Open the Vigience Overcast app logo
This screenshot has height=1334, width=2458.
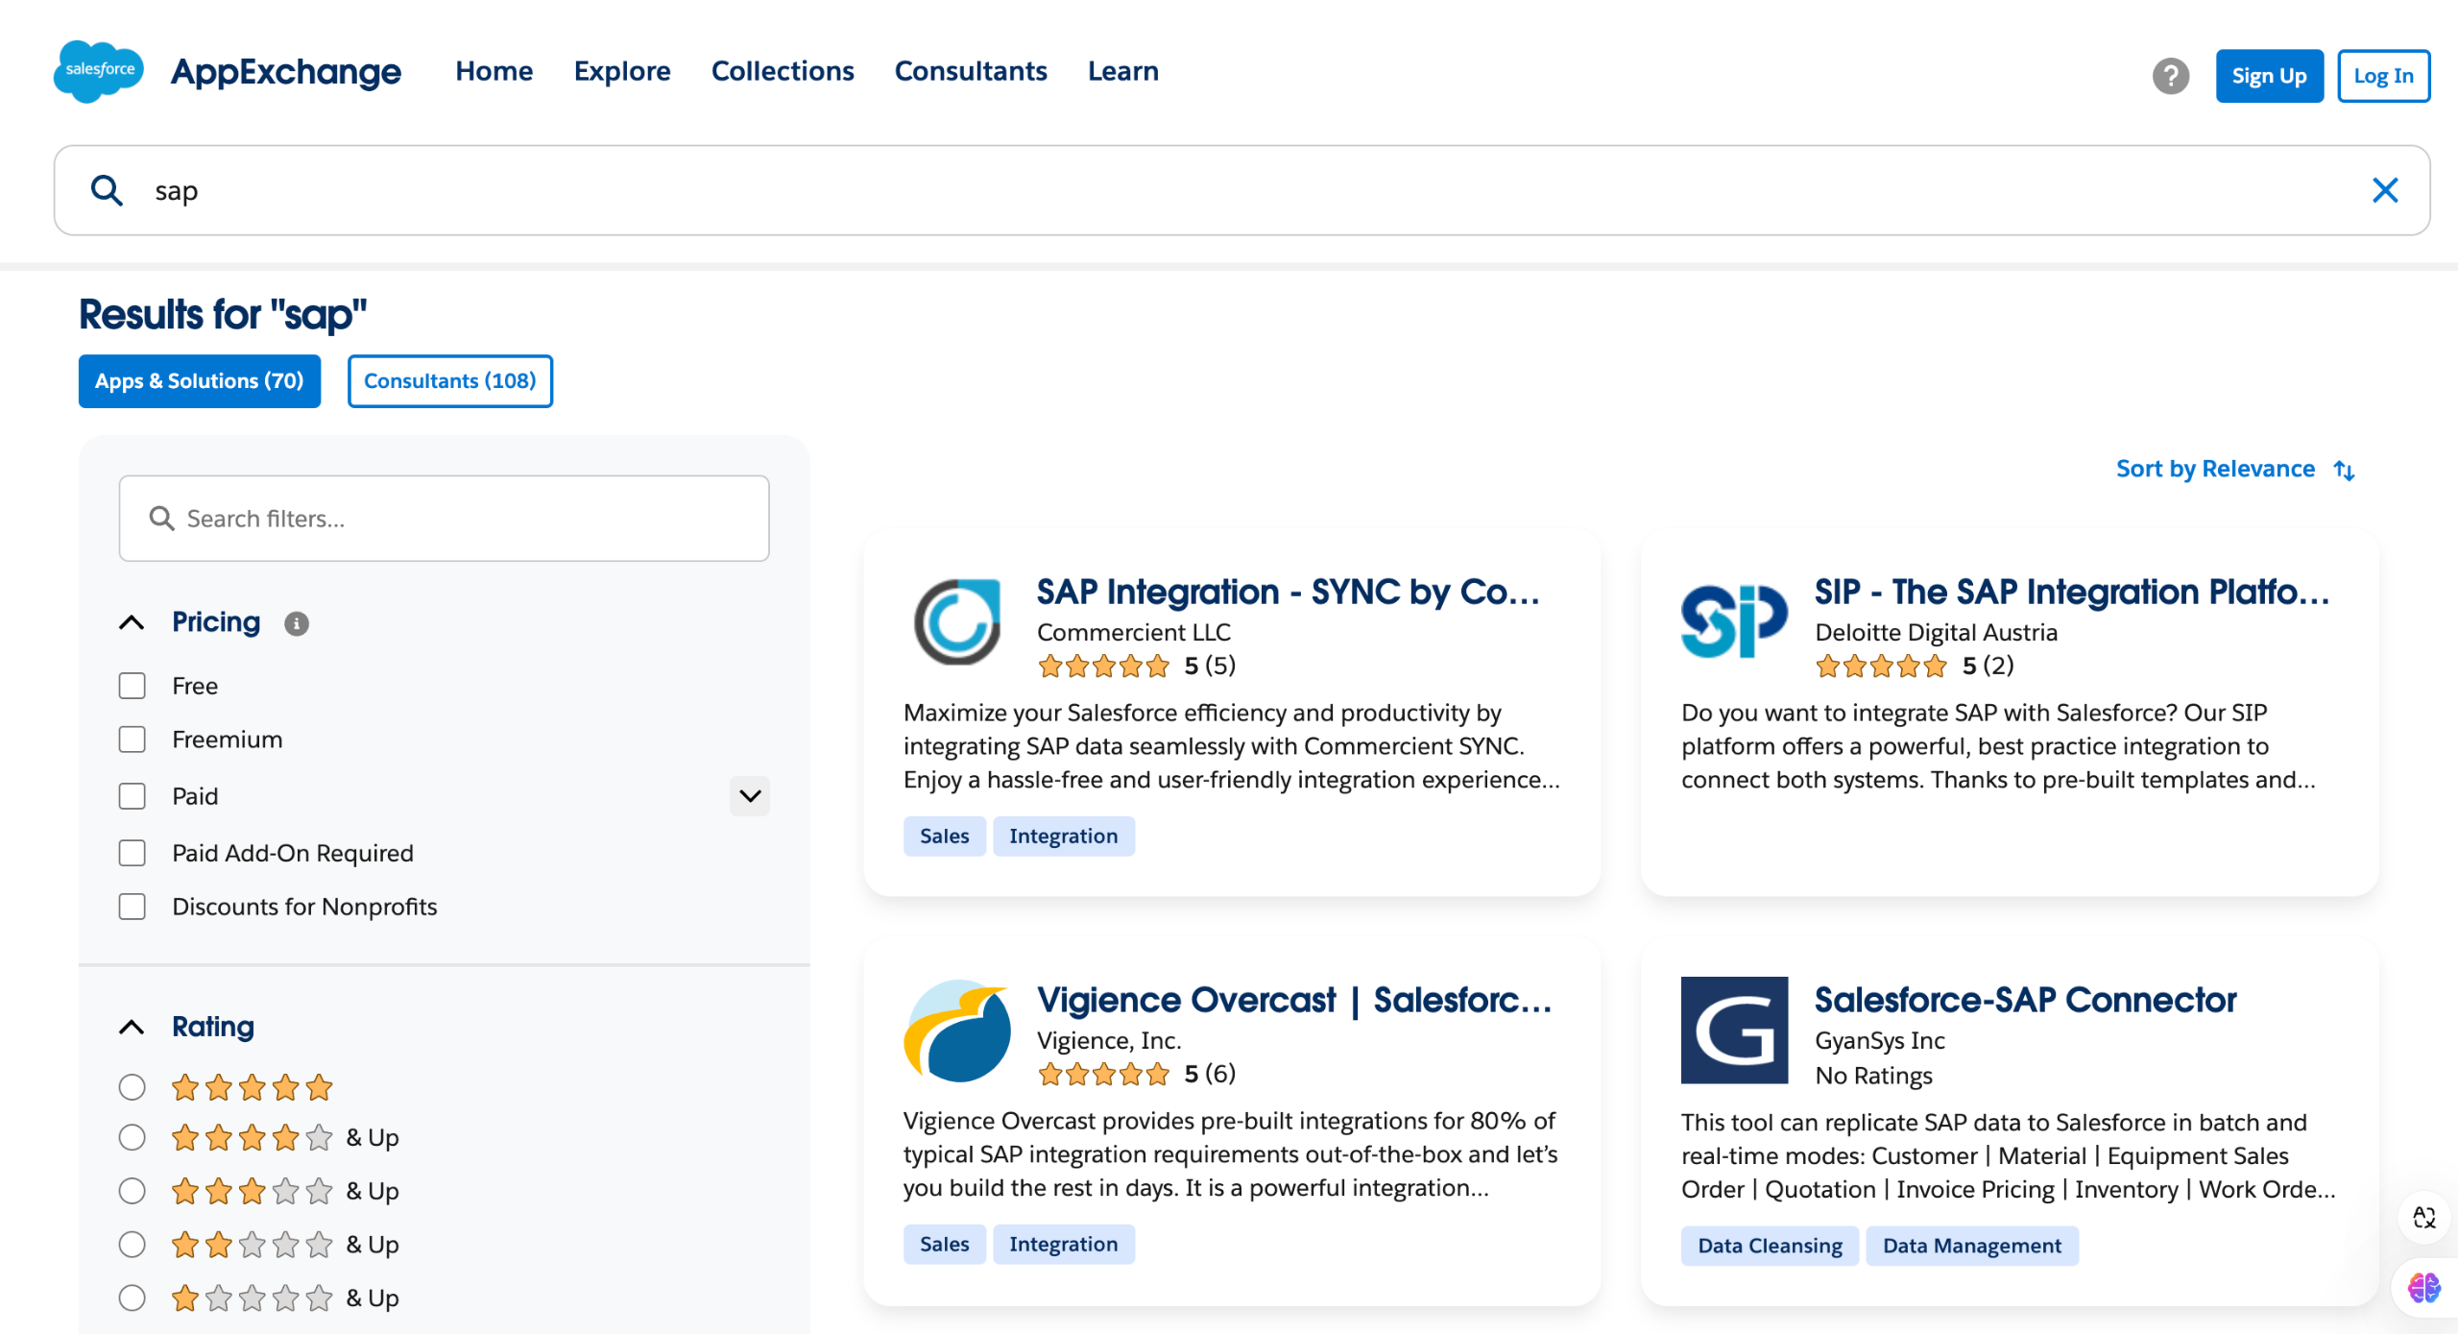tap(957, 1031)
